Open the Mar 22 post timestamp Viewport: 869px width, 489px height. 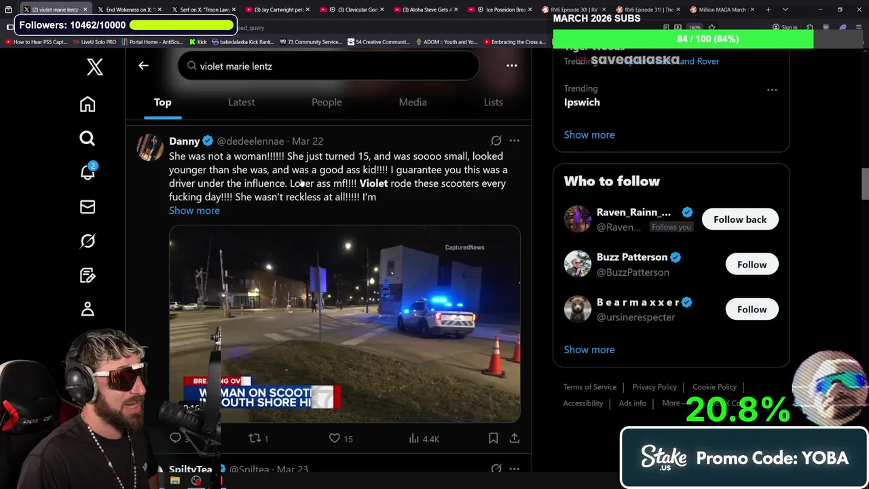point(308,141)
